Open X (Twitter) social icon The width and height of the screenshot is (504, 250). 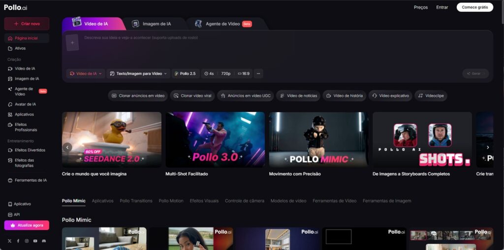click(x=9, y=241)
